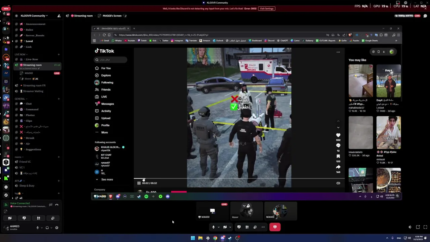Add channel to GENERAL category

coord(59,99)
